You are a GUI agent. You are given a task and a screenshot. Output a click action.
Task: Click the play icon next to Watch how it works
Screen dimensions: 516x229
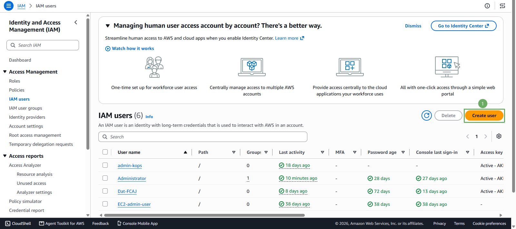point(108,49)
